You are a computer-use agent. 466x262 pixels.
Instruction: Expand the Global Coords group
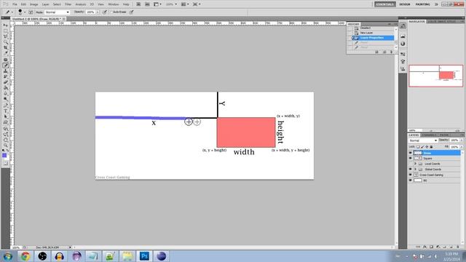pos(415,170)
